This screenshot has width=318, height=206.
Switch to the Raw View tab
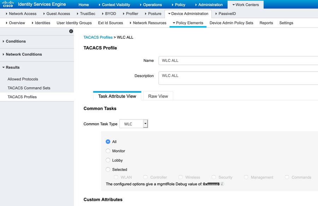tap(158, 96)
